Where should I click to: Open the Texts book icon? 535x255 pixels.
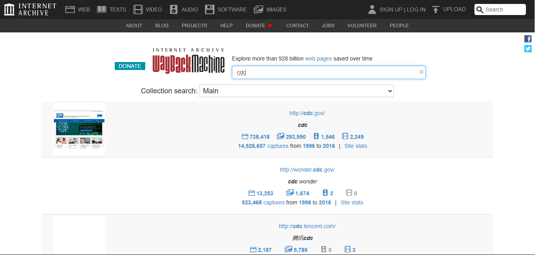click(102, 9)
